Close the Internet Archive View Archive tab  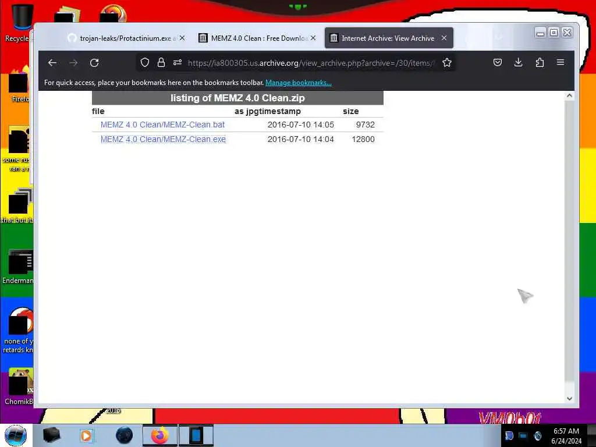444,38
